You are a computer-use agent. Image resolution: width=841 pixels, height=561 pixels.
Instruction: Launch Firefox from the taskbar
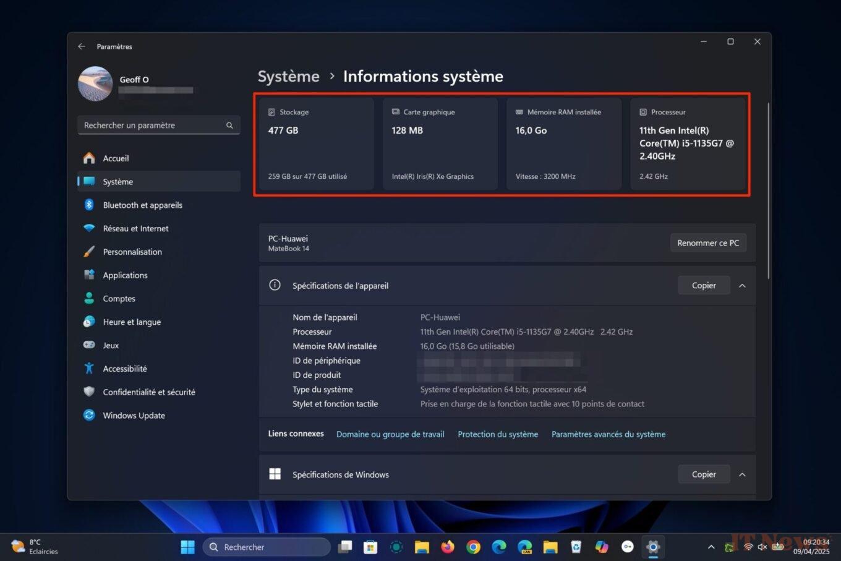tap(447, 547)
